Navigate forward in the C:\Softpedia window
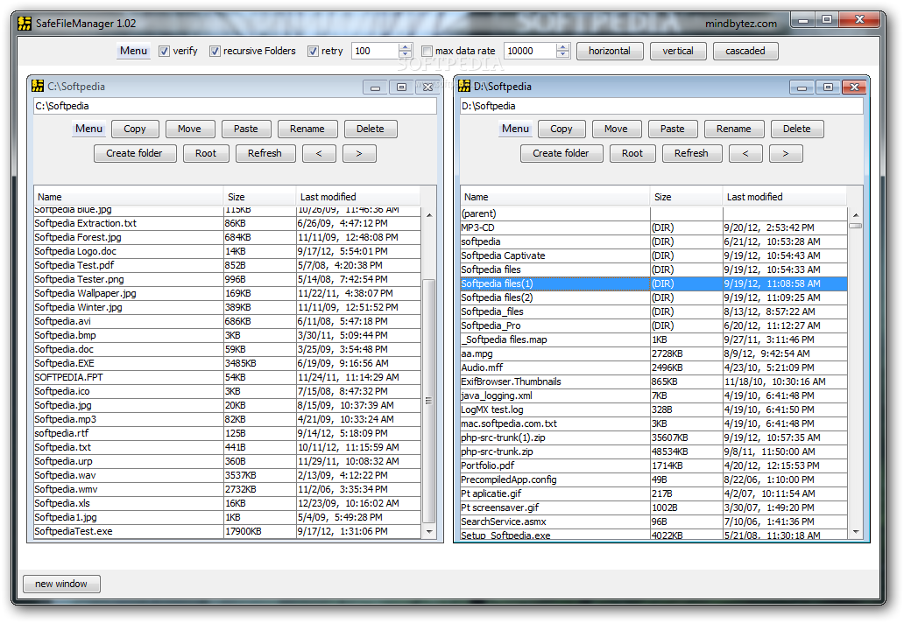Screen dimensions: 904x623 359,153
